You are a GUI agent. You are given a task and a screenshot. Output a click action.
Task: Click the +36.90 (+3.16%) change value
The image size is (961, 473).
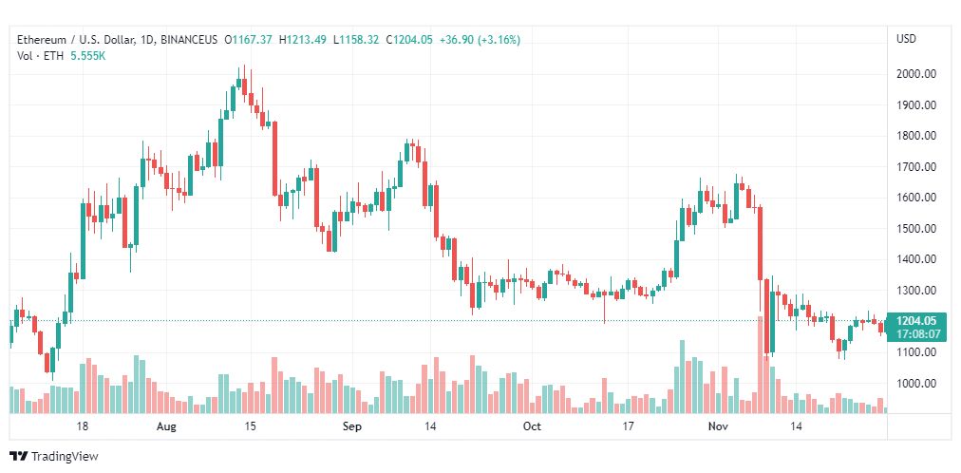point(480,40)
